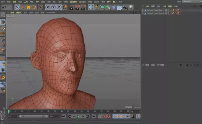Open the 工具 menu in the menu bar
Viewport: 202px width, 124px height.
pos(26,2)
